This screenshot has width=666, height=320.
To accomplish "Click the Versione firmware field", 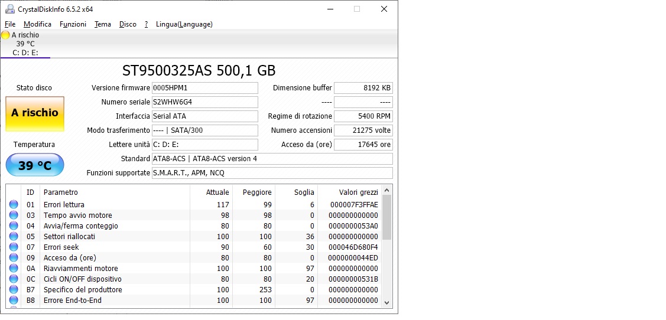I will click(204, 88).
